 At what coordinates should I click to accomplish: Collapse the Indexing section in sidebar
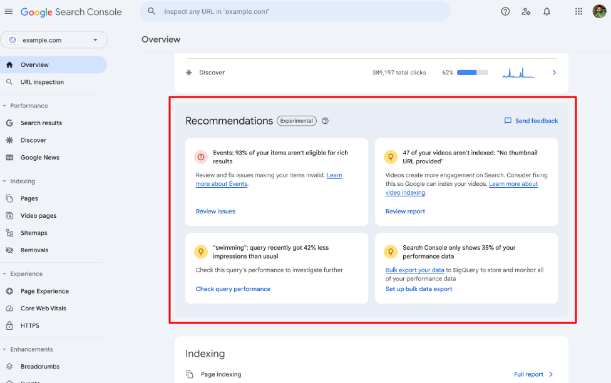[x=4, y=181]
